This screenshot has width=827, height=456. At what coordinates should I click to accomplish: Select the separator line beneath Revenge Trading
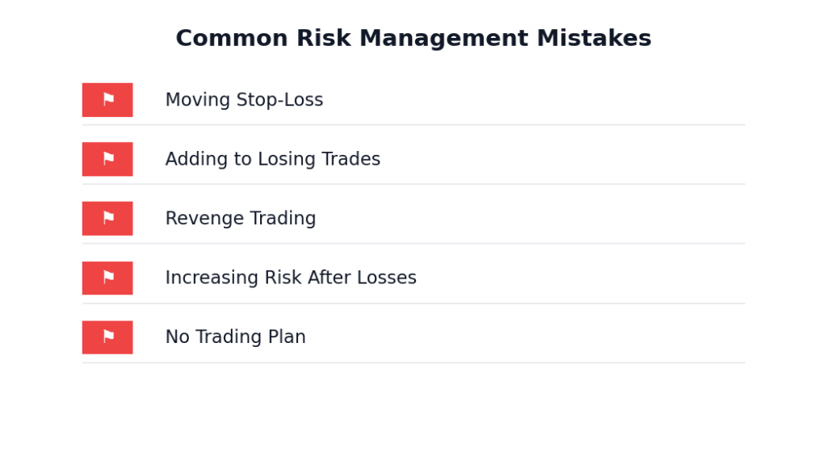pos(413,244)
